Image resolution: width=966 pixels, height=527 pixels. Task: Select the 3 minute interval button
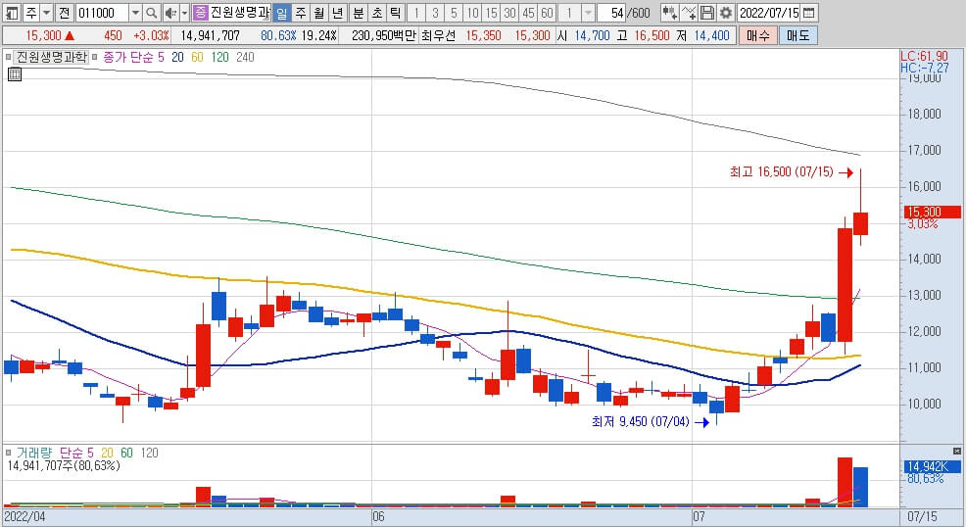pyautogui.click(x=435, y=13)
